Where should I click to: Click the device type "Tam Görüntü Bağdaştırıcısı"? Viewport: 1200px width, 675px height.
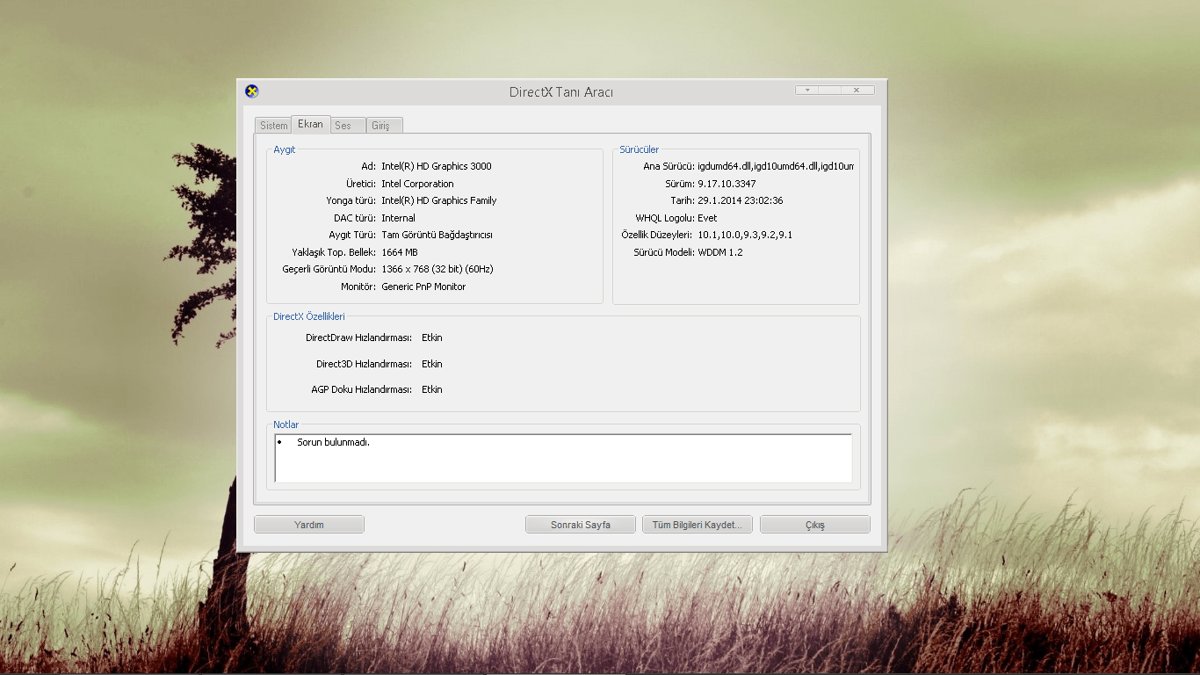(x=437, y=235)
